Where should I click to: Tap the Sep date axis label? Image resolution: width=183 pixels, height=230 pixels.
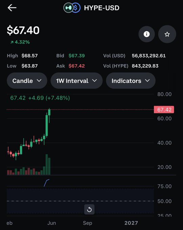(x=87, y=223)
